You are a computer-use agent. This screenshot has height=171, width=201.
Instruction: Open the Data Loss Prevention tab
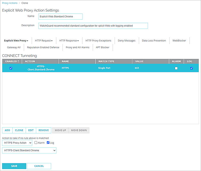(x=154, y=40)
